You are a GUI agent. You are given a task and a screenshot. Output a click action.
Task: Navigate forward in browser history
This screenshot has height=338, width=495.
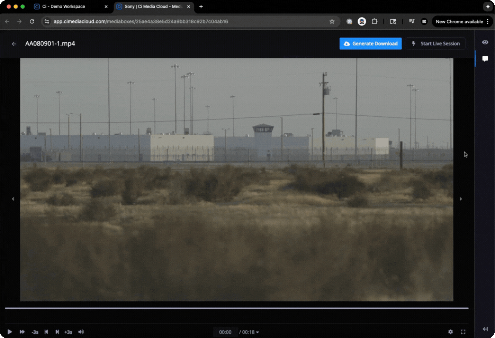(x=19, y=21)
